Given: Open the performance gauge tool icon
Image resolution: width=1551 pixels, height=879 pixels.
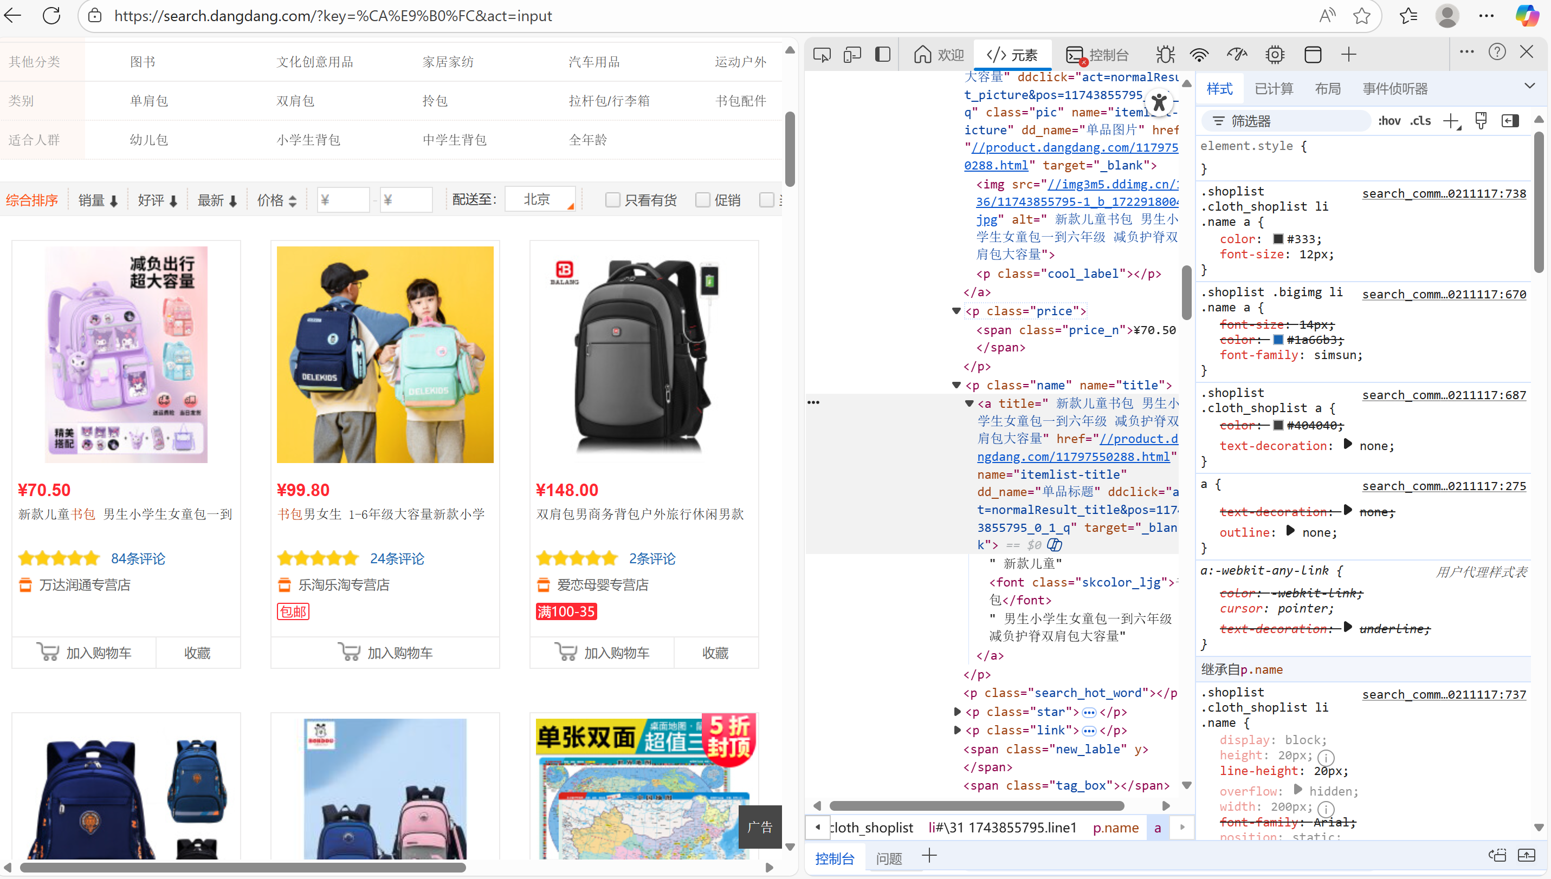Looking at the screenshot, I should pyautogui.click(x=1236, y=55).
